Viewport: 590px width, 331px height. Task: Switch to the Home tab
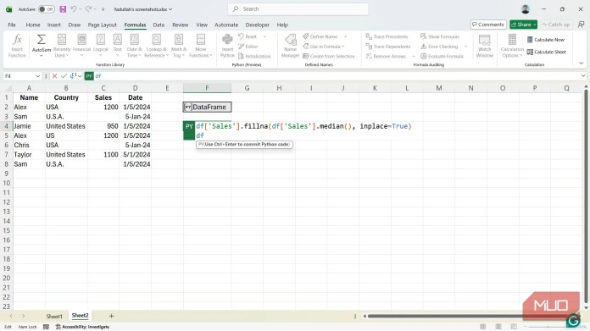(33, 25)
